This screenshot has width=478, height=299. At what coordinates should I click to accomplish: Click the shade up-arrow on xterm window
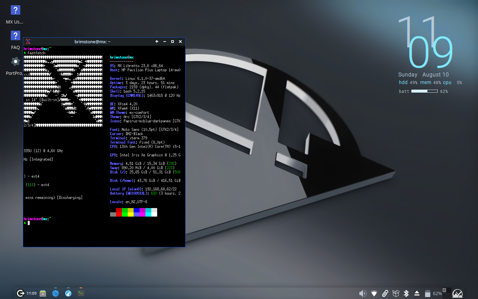pyautogui.click(x=157, y=42)
